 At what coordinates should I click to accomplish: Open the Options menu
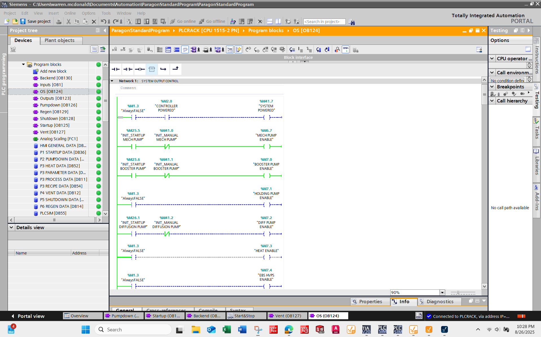pyautogui.click(x=89, y=13)
